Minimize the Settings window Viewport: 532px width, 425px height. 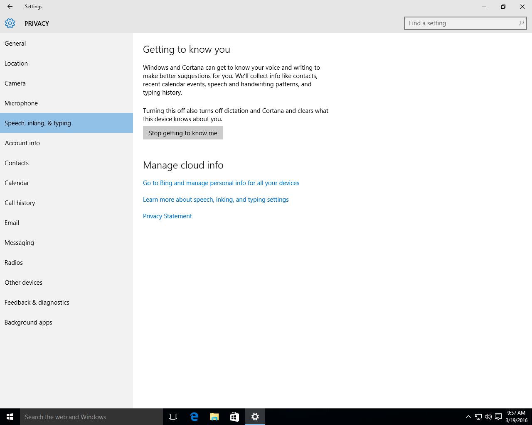click(x=484, y=7)
